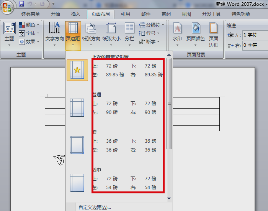The image size is (268, 211).
Task: Open the 开发工具 tab
Action: [x=211, y=14]
